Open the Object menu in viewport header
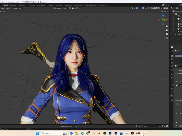This screenshot has width=182, height=136. click(8, 8)
